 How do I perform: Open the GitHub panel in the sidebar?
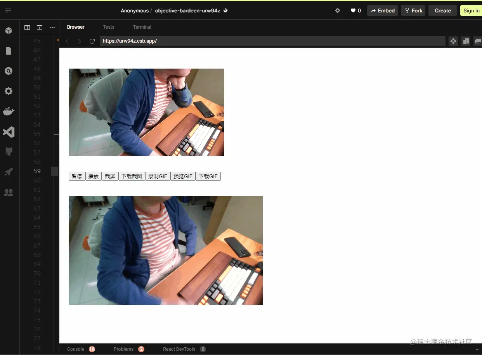click(9, 151)
